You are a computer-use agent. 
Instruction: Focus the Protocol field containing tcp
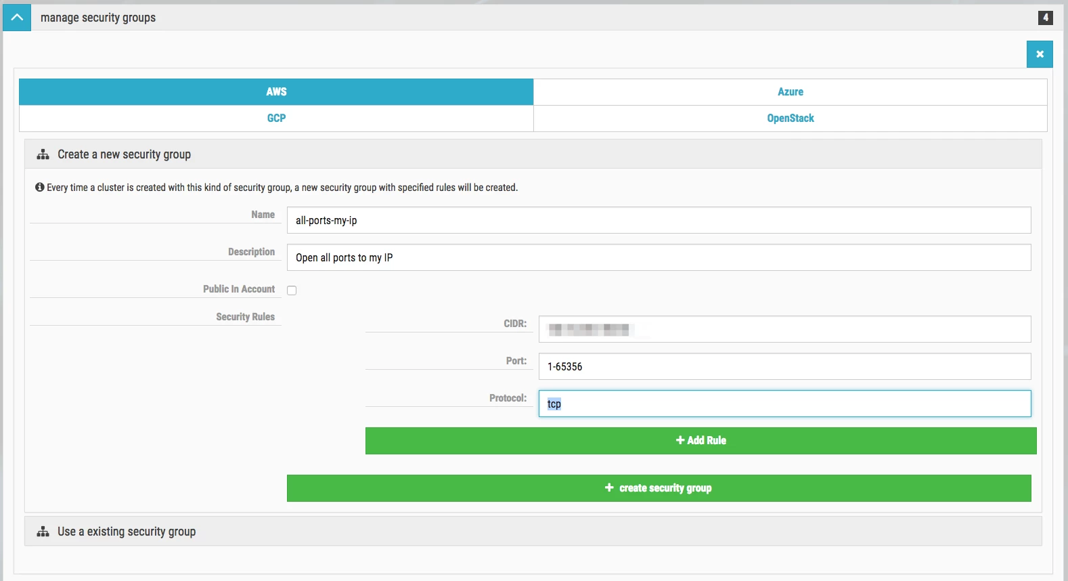pyautogui.click(x=785, y=404)
